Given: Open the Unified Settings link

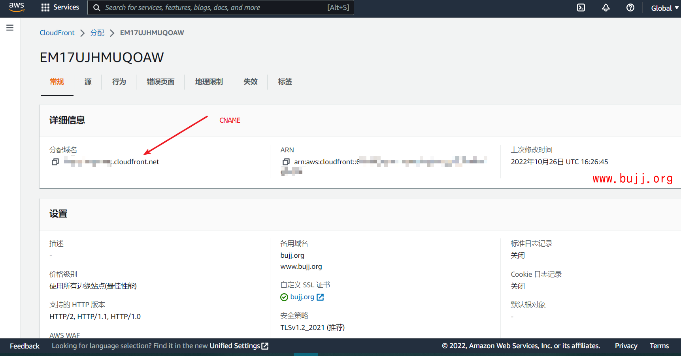Looking at the screenshot, I should [235, 346].
